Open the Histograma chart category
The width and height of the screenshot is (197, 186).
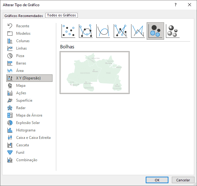pos(25,130)
